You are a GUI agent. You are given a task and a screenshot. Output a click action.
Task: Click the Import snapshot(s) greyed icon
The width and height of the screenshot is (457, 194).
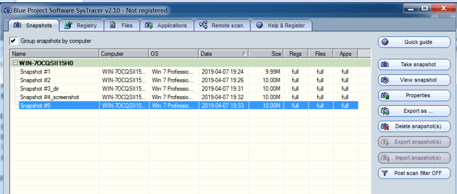coord(385,158)
